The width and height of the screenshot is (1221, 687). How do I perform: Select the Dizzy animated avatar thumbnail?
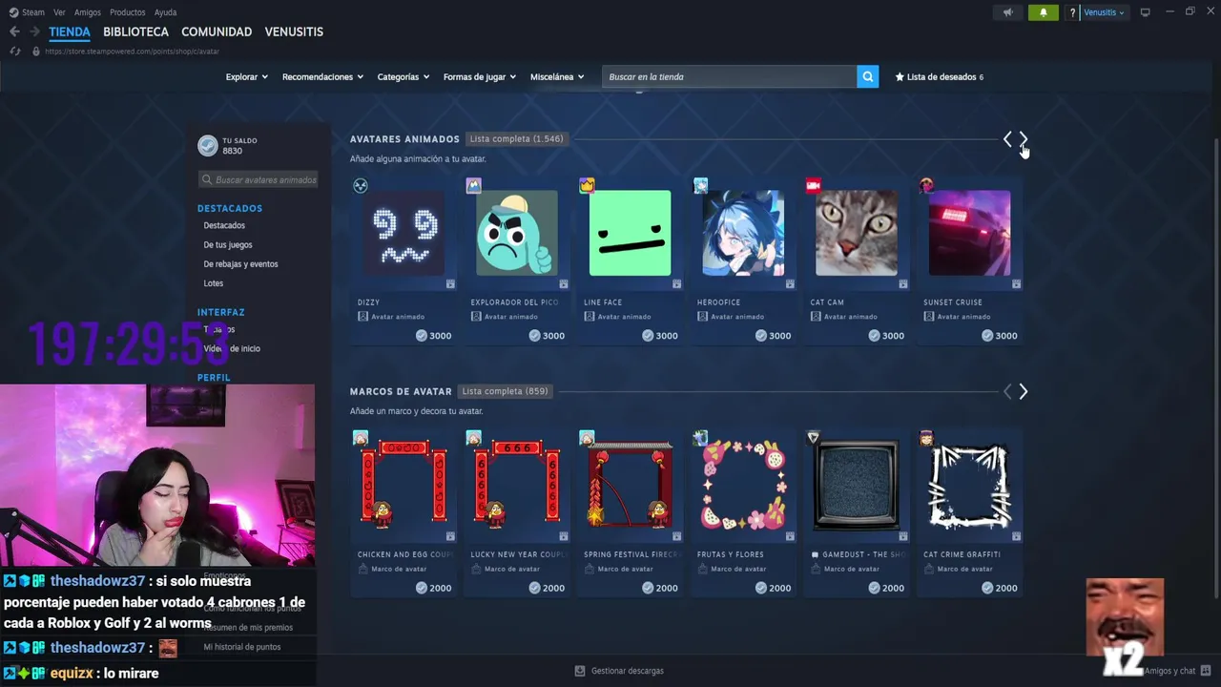(x=404, y=233)
